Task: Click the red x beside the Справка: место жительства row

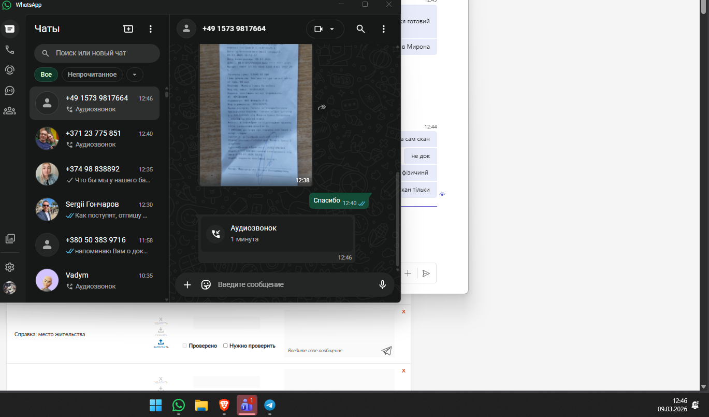Action: click(403, 311)
